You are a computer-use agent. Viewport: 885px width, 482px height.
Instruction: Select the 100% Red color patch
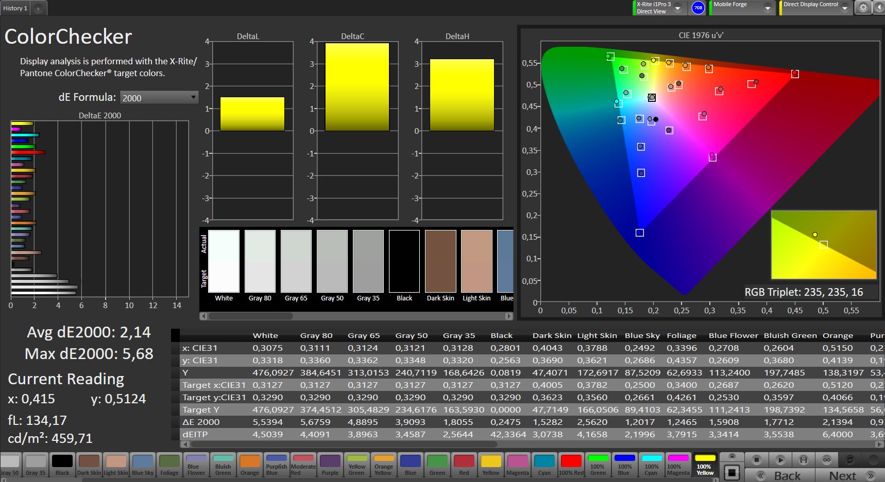pyautogui.click(x=571, y=465)
